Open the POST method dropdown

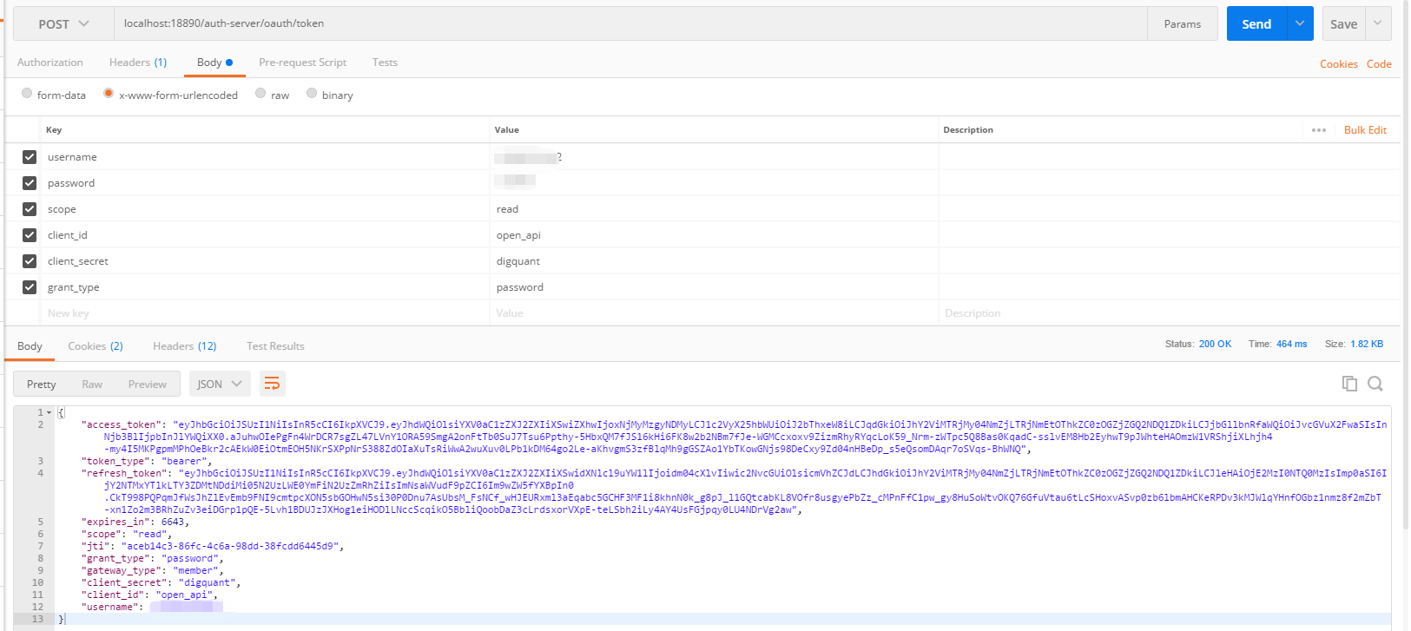(63, 24)
